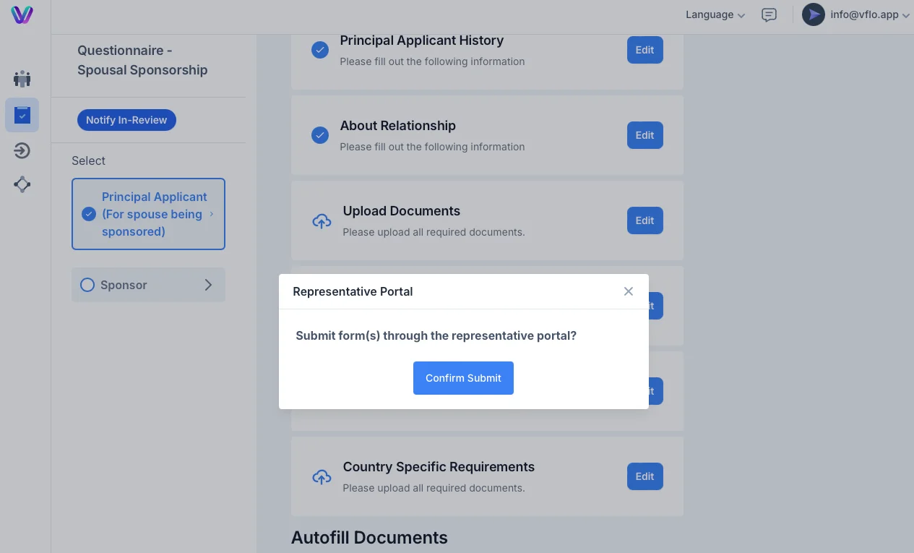Click the Representative Portal dialog title

(x=353, y=291)
